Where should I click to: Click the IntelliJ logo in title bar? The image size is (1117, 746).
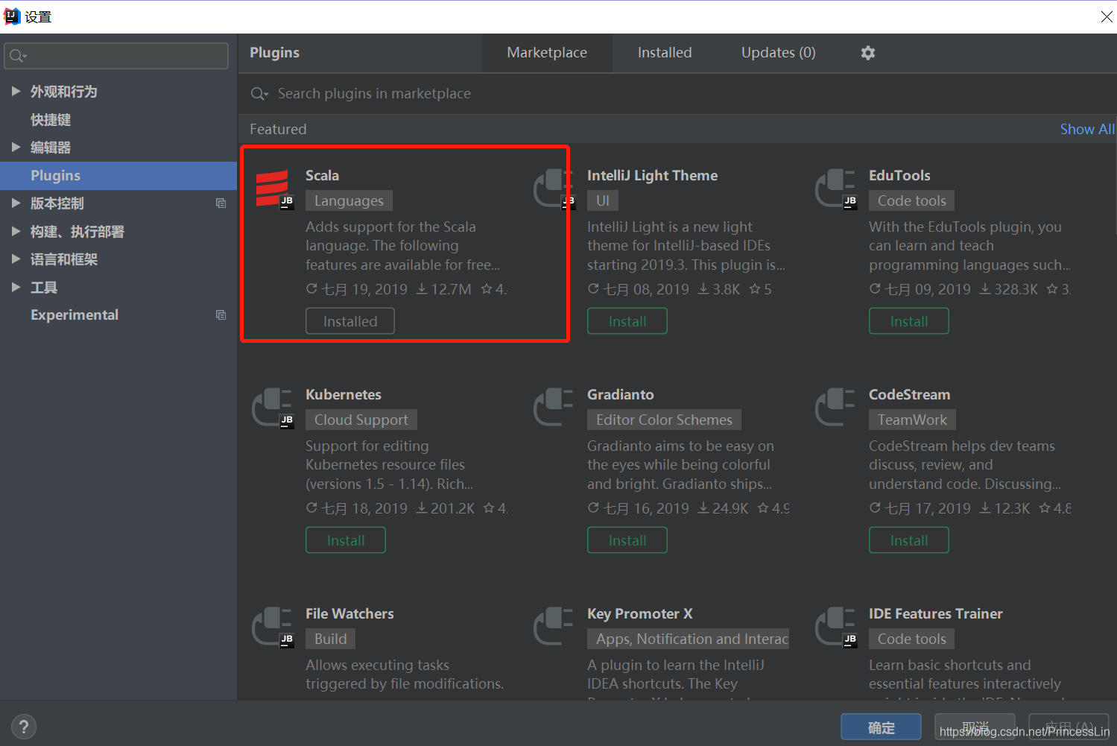coord(12,16)
